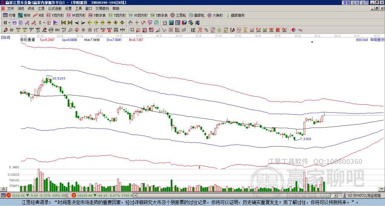Open the 浏览 menu
Viewport: 385px width, 206px height.
click(21, 9)
